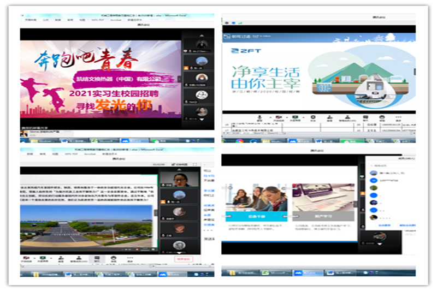Click the mute all button below the bottom-right member list

[385, 225]
